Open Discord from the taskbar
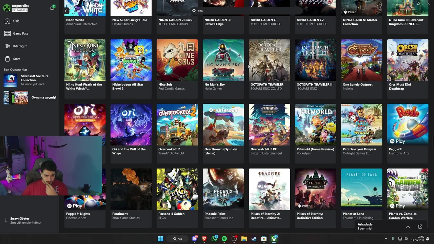 [194, 239]
